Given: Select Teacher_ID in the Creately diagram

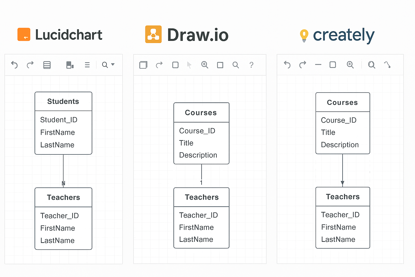Looking at the screenshot, I should tap(340, 215).
